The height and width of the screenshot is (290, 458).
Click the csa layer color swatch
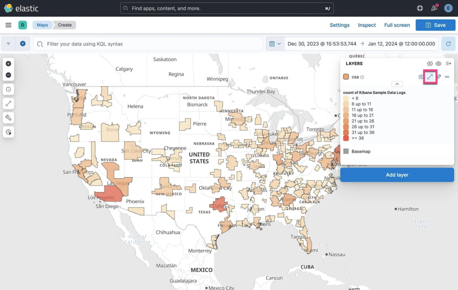pyautogui.click(x=346, y=77)
